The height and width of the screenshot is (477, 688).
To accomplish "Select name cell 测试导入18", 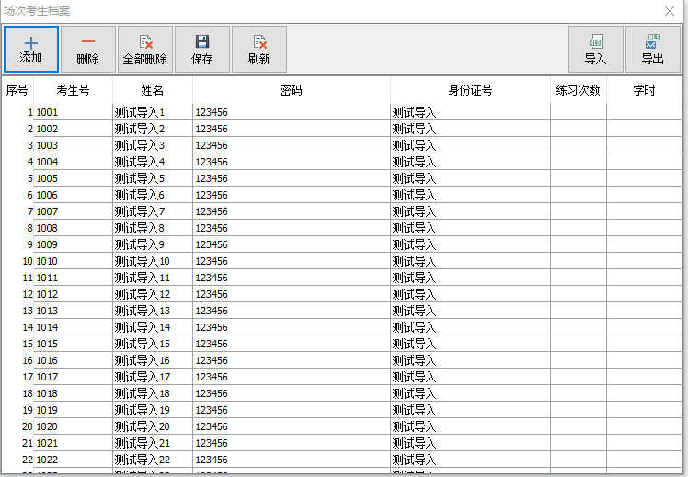I will tap(153, 393).
